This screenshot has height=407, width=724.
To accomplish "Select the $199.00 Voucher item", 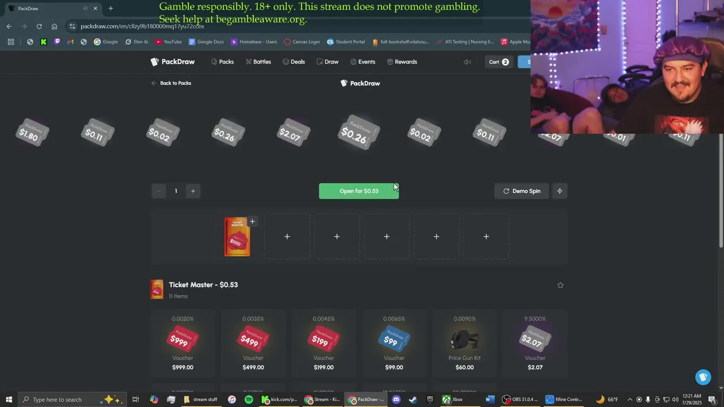I will [x=324, y=343].
